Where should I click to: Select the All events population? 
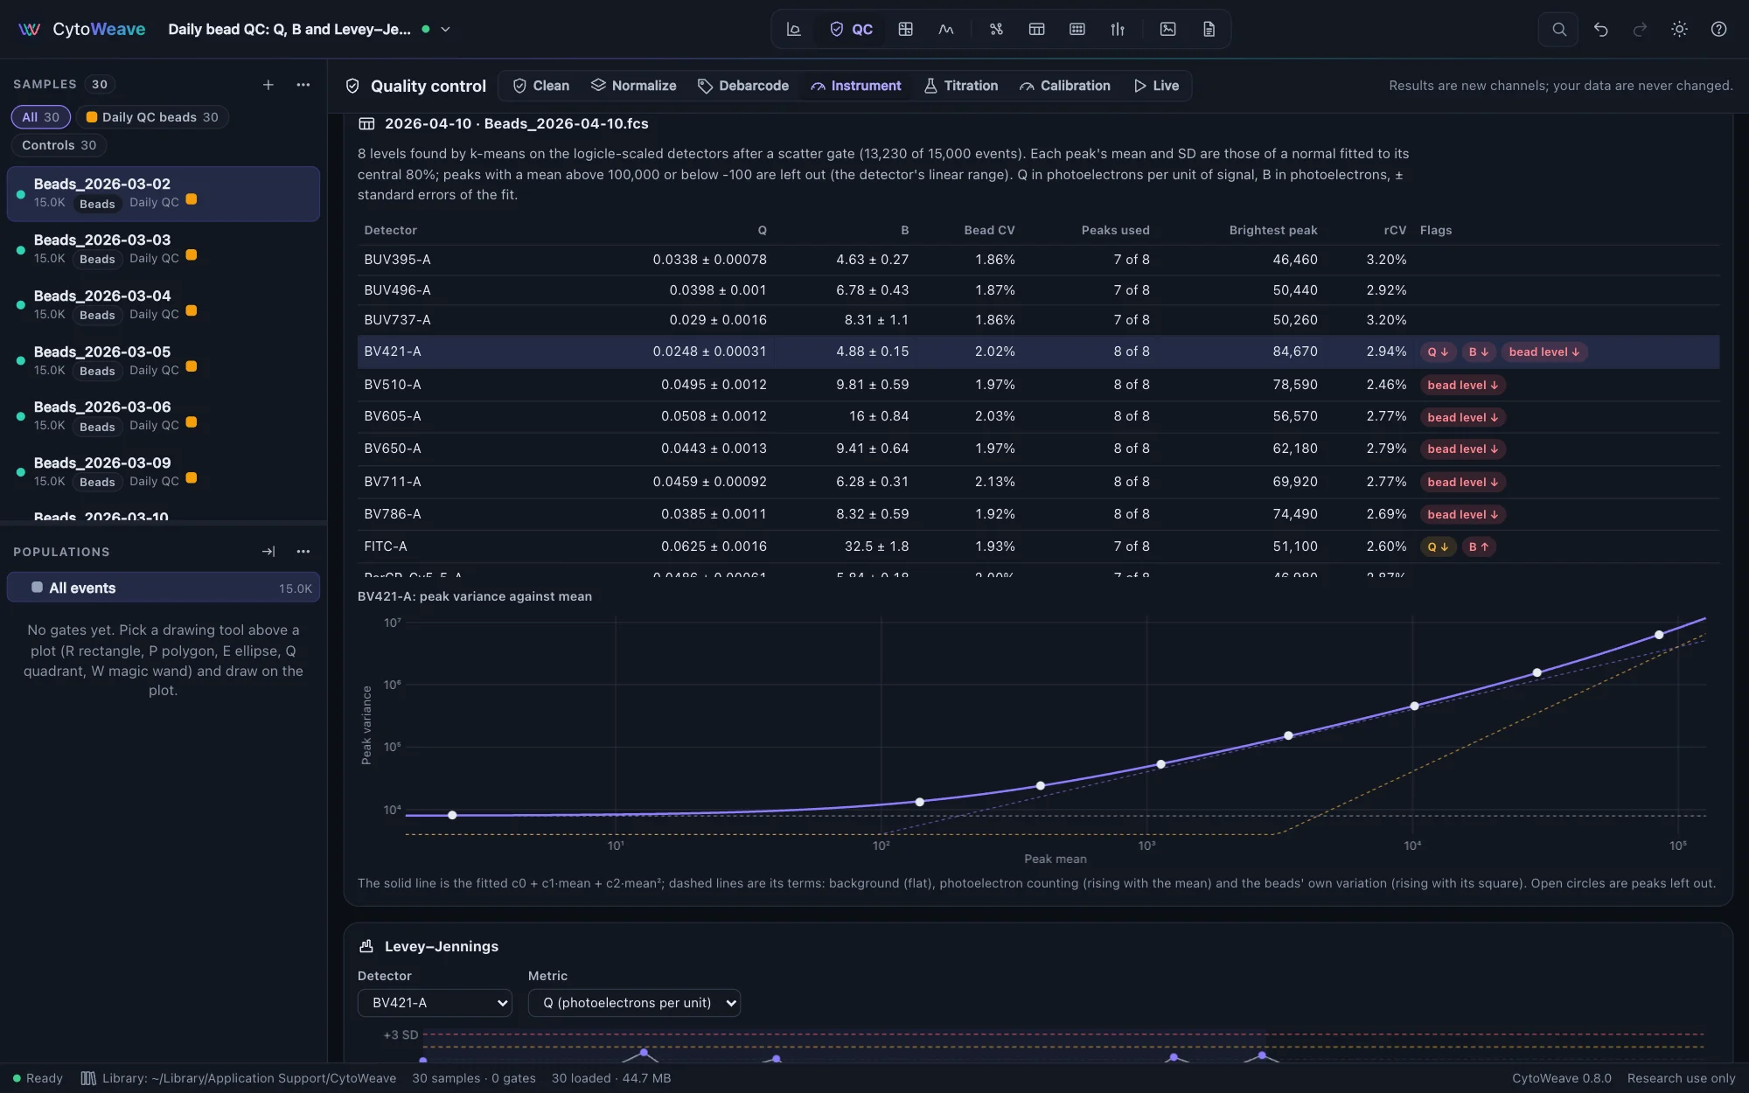(164, 588)
